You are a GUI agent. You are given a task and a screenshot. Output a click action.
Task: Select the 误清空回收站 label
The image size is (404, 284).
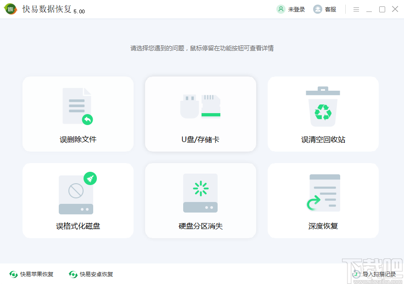[323, 140]
